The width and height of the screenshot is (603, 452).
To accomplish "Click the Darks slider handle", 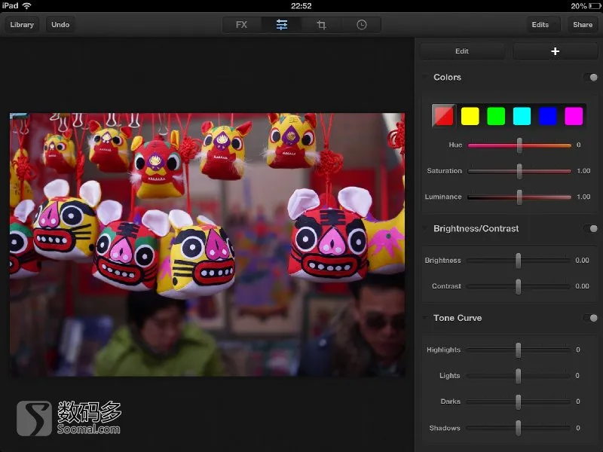I will [x=519, y=402].
